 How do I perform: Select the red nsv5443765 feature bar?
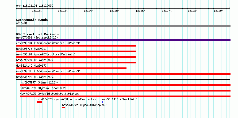pyautogui.click(x=125, y=91)
